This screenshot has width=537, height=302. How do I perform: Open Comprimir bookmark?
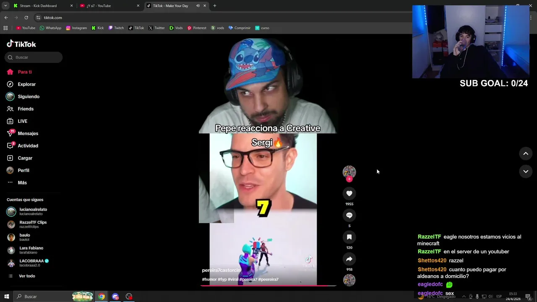click(239, 28)
